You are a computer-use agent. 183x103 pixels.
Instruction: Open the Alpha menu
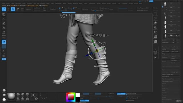tap(3, 3)
